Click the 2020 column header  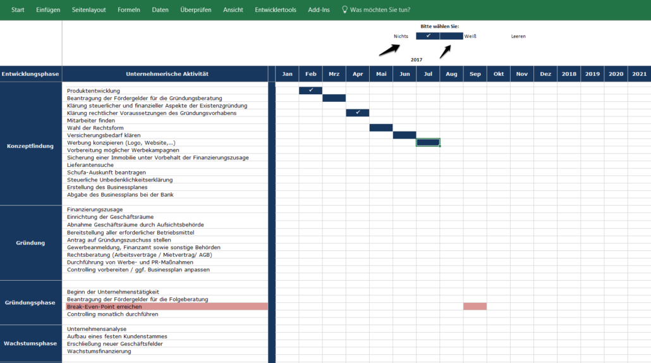point(616,74)
